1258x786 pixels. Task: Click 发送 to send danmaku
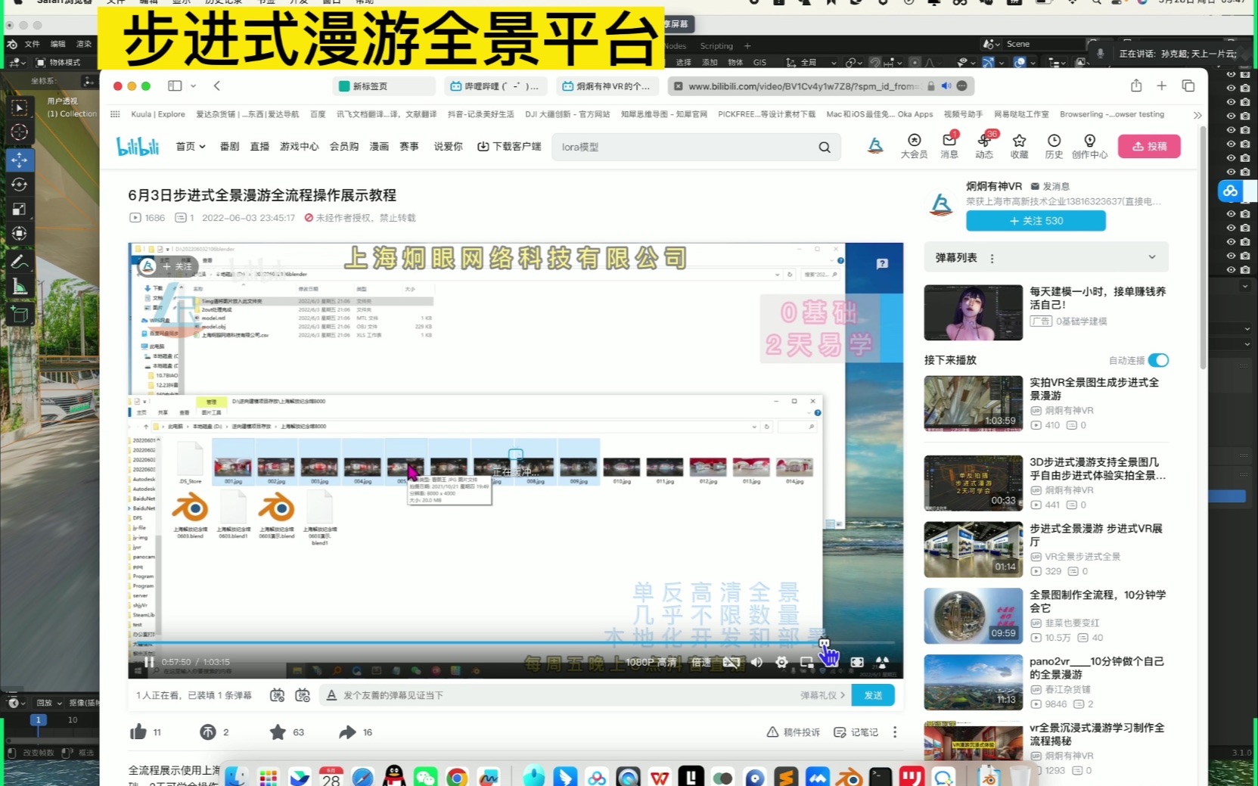[x=873, y=695]
